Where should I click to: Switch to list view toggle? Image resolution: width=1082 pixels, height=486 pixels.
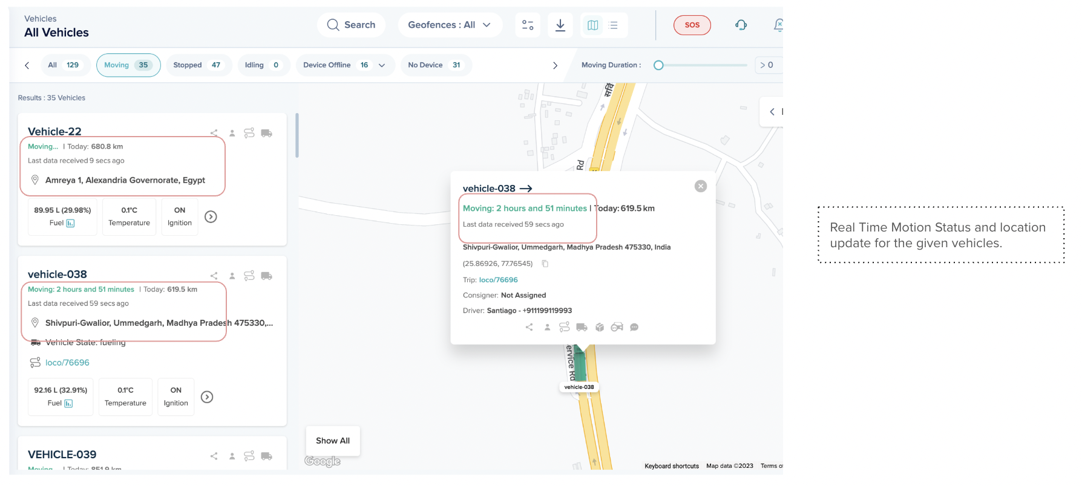coord(614,25)
